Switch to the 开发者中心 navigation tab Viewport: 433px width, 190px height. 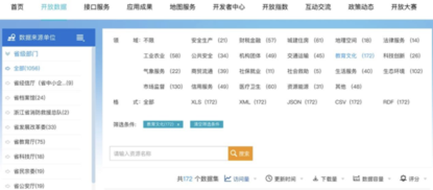coord(229,7)
